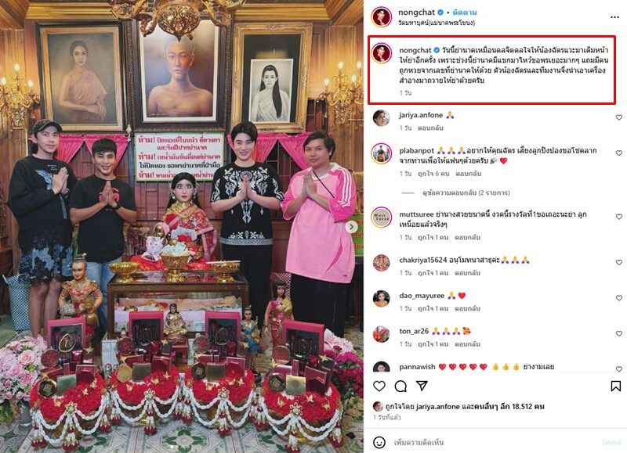
Task: Share the post with the paper plane icon
Action: [x=422, y=386]
